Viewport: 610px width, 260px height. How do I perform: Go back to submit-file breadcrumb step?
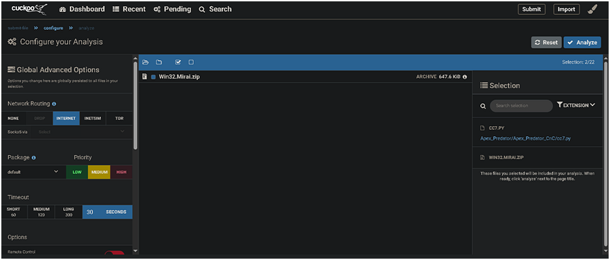18,28
